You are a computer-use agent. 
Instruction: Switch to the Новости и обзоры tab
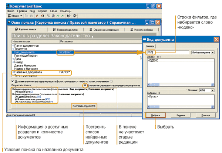click(142, 30)
